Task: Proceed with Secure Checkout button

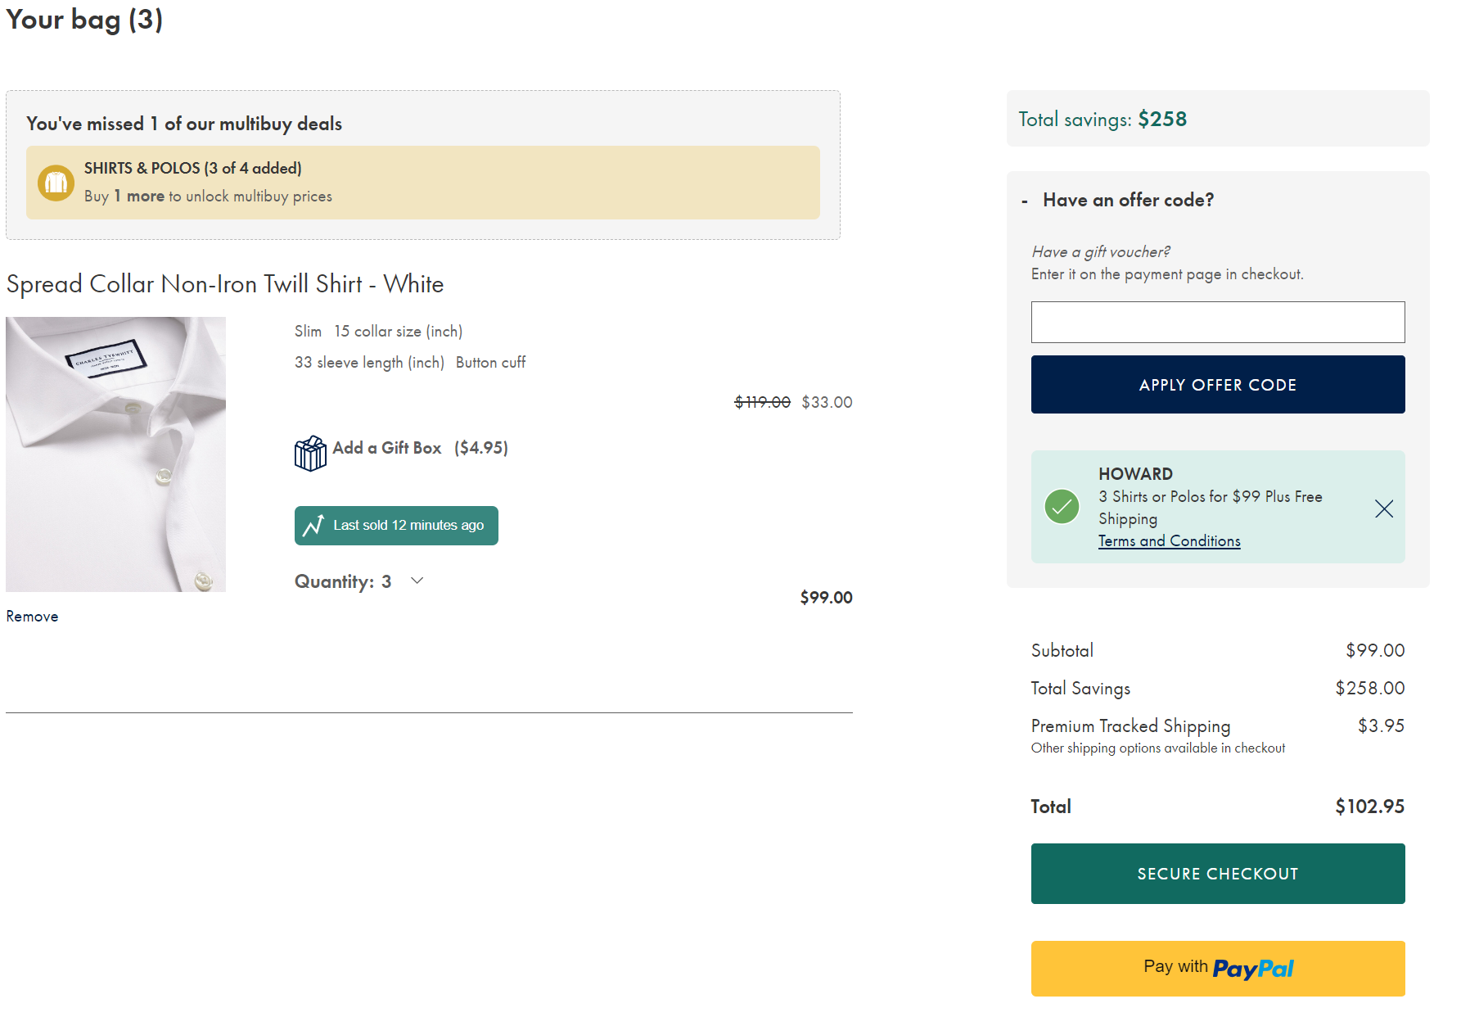Action: (x=1217, y=874)
